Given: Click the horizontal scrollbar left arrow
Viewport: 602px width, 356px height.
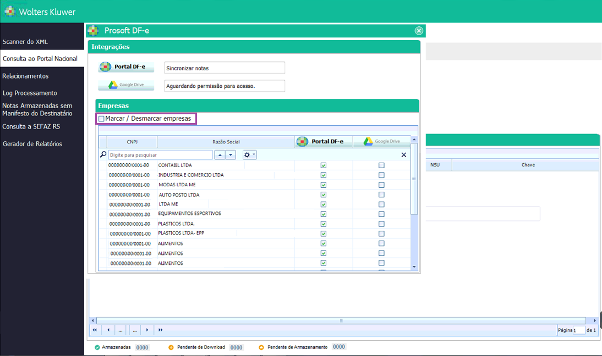Looking at the screenshot, I should [x=92, y=320].
